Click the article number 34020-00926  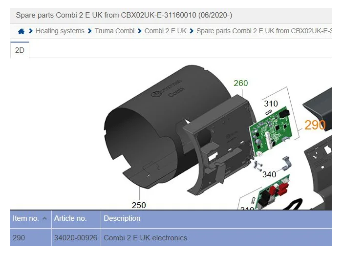pos(76,238)
